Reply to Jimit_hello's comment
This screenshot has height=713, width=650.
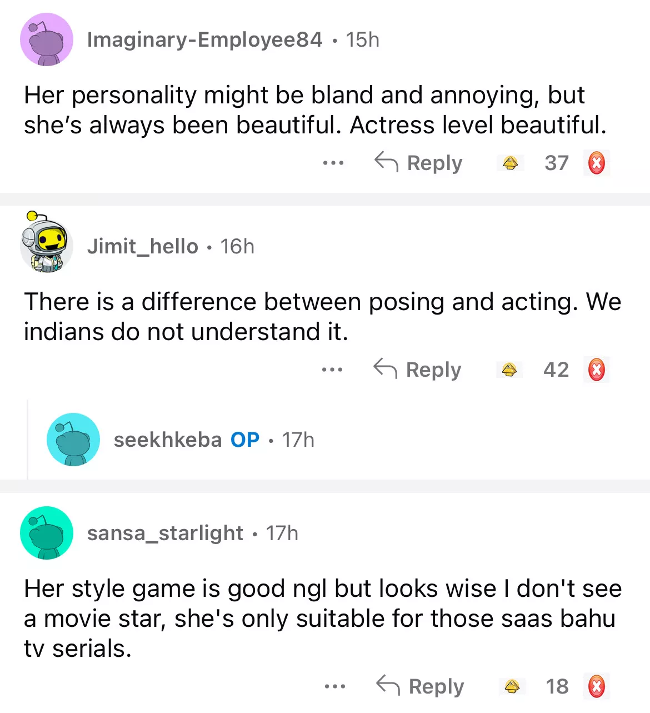click(x=417, y=370)
